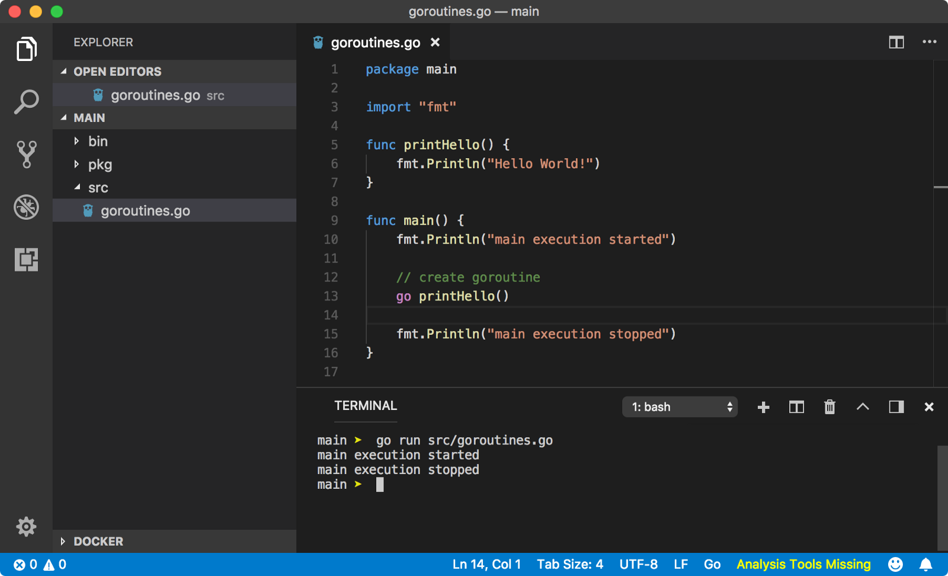Click the "Hello World!" string on line 6
Viewport: 948px width, 576px height.
click(540, 164)
